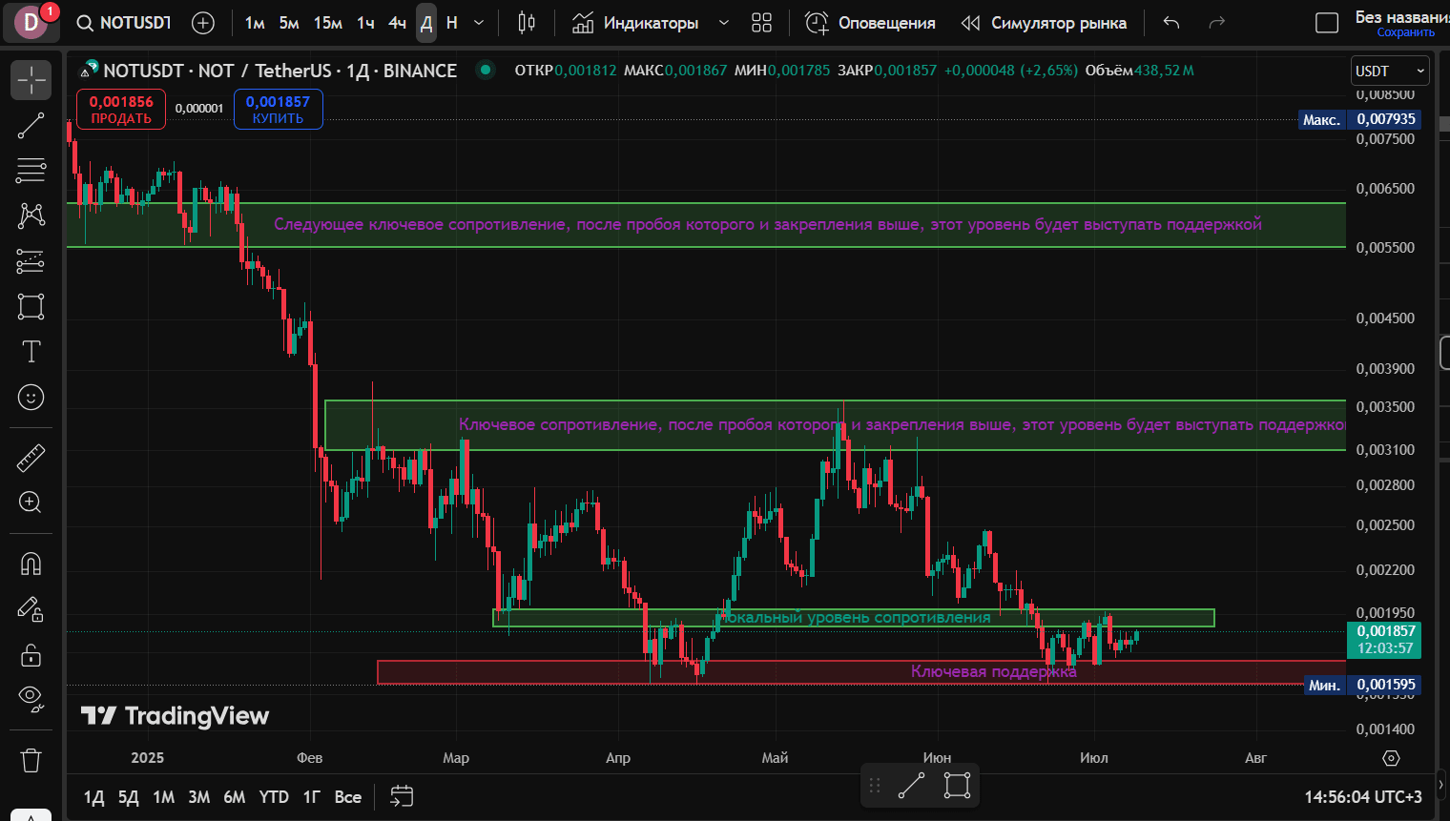
Task: Open the Без названия layout name menu
Action: coord(1402,17)
